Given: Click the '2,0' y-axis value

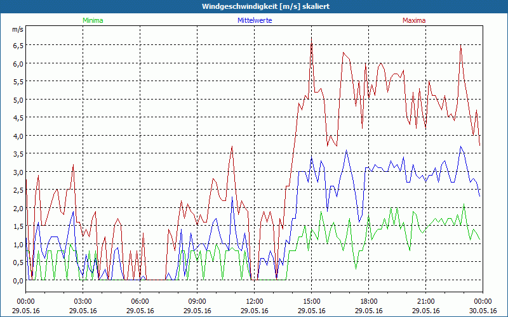Looking at the screenshot, I should pos(18,209).
